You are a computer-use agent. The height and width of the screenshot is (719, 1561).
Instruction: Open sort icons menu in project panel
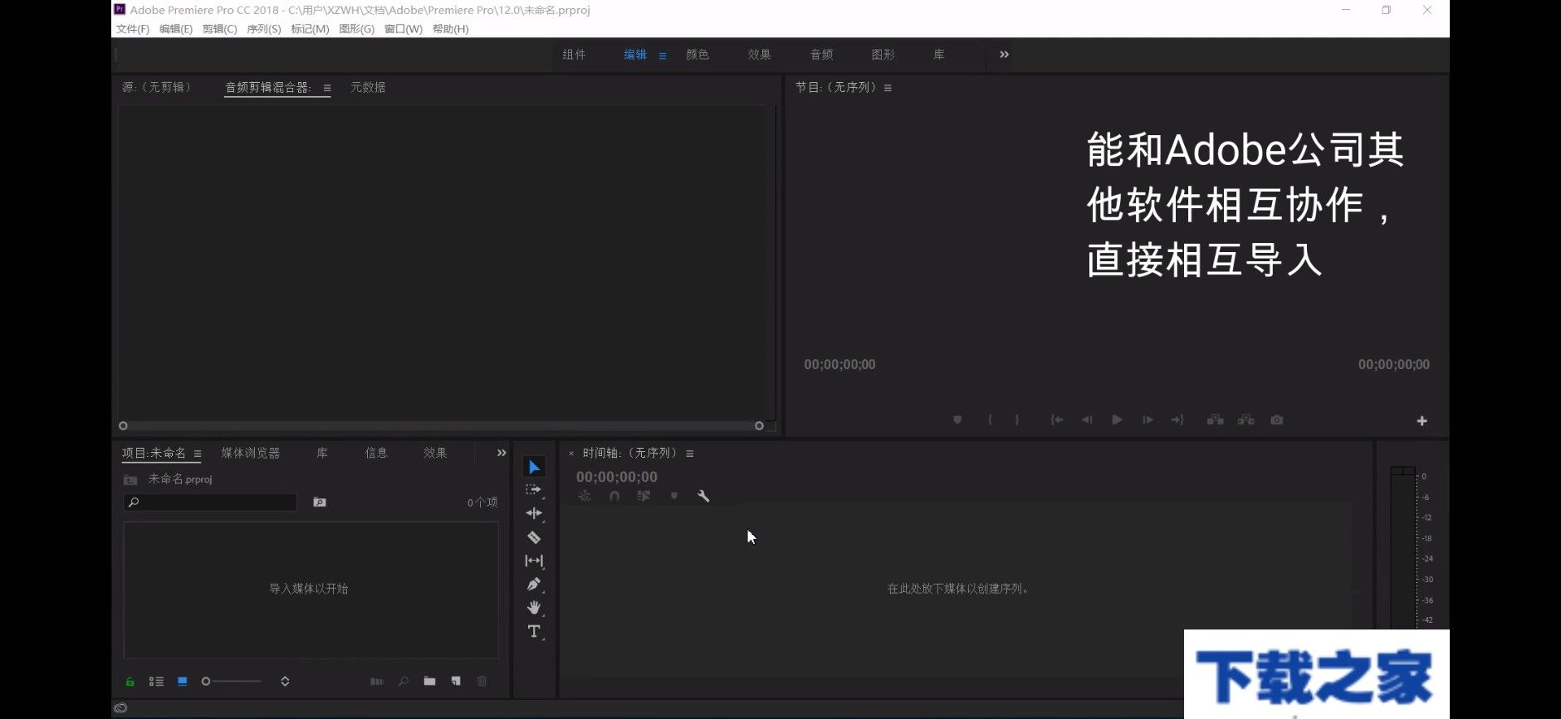pos(285,682)
